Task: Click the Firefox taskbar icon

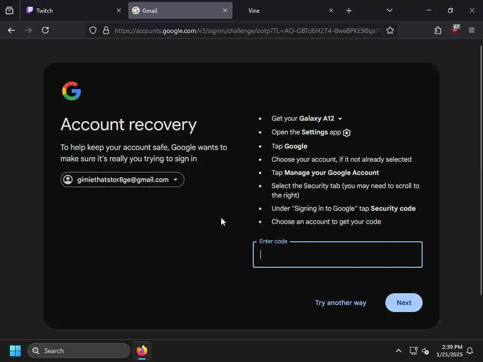Action: [x=142, y=351]
